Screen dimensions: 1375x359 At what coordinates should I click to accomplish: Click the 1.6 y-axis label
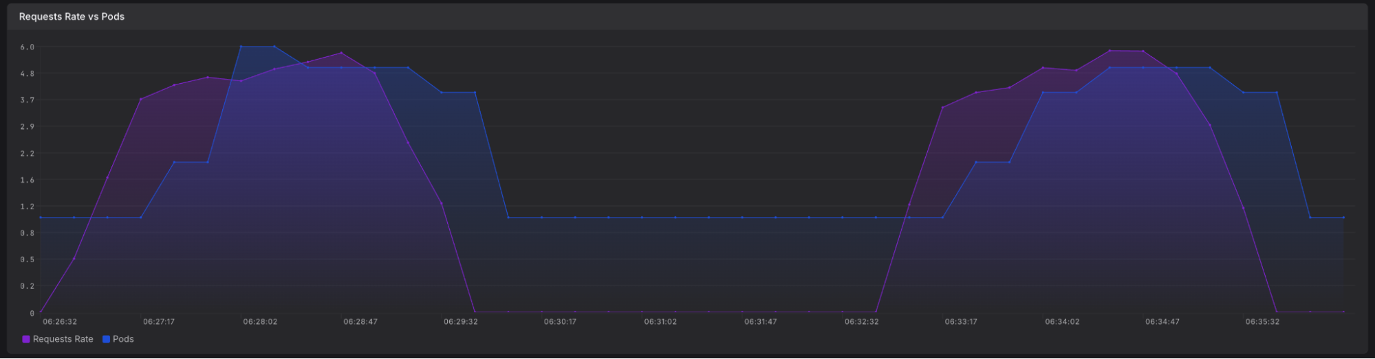click(x=28, y=181)
